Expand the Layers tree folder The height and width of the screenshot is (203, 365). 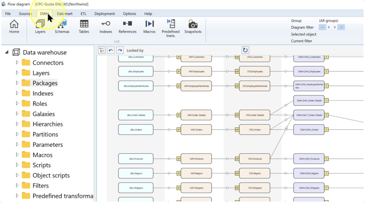click(x=17, y=73)
